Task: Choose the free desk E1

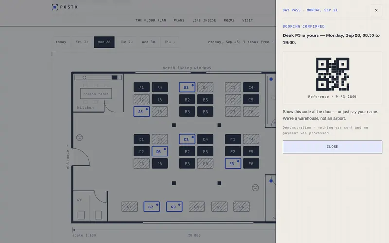Action: click(187, 139)
